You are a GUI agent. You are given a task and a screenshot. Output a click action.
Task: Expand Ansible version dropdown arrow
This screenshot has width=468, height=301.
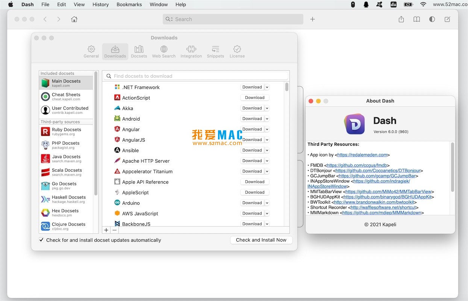(x=267, y=150)
